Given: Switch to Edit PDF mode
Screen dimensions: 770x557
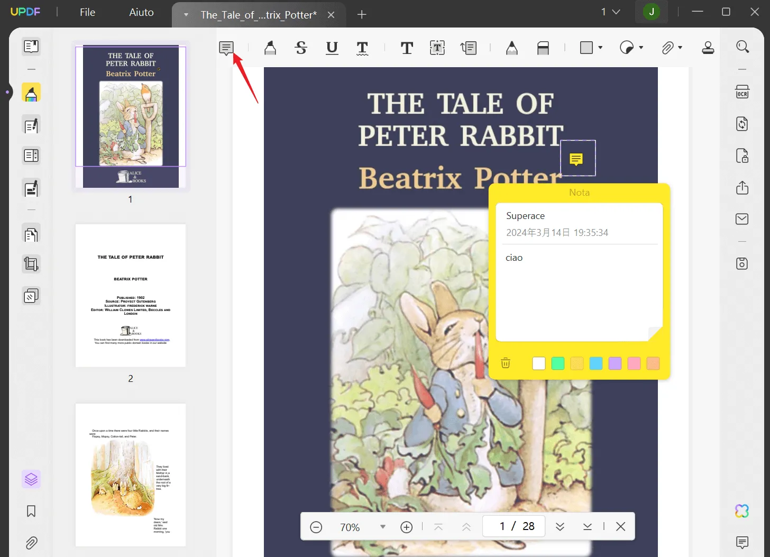Looking at the screenshot, I should (31, 125).
